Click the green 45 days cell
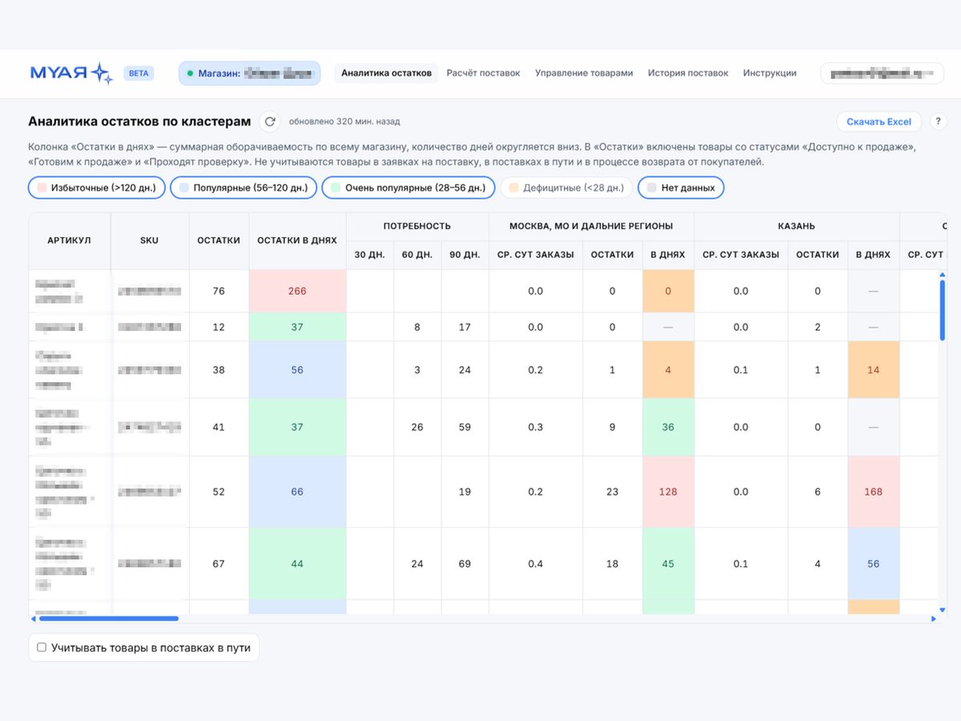Viewport: 961px width, 721px height. 668,564
